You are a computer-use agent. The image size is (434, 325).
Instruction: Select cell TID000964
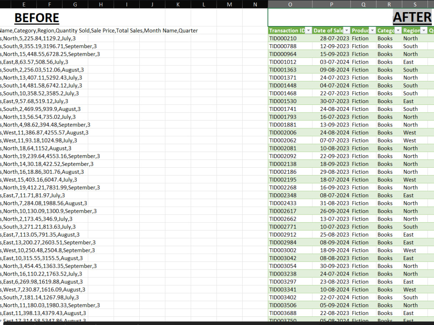tap(290, 54)
